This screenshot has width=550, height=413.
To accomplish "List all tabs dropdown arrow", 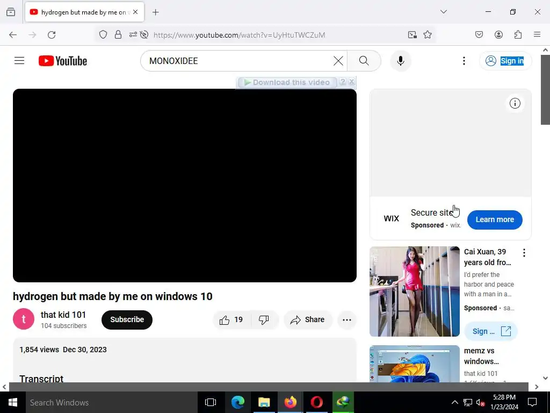I will [x=443, y=12].
